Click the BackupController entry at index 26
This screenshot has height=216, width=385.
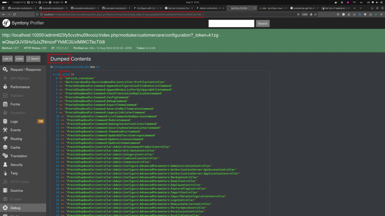(132, 177)
